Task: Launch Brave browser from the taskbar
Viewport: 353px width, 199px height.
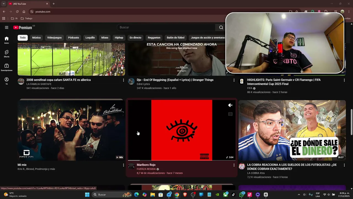Action: pyautogui.click(x=185, y=195)
